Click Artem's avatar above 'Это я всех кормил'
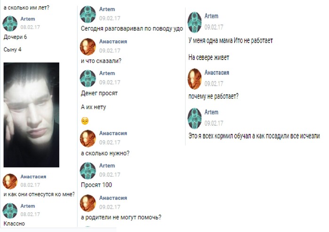The width and height of the screenshot is (329, 232). [195, 118]
